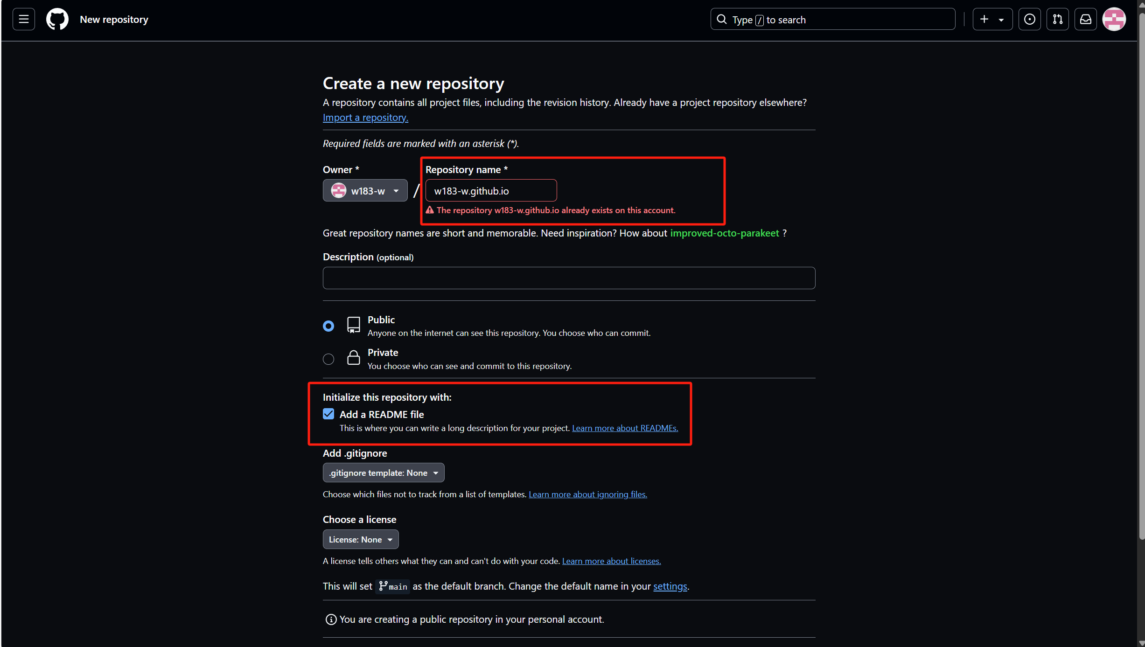1145x647 pixels.
Task: Click the search magnifier icon
Action: [722, 19]
